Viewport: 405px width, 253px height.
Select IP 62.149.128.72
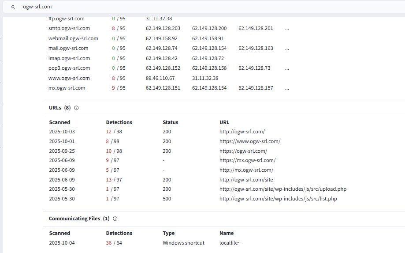[208, 58]
